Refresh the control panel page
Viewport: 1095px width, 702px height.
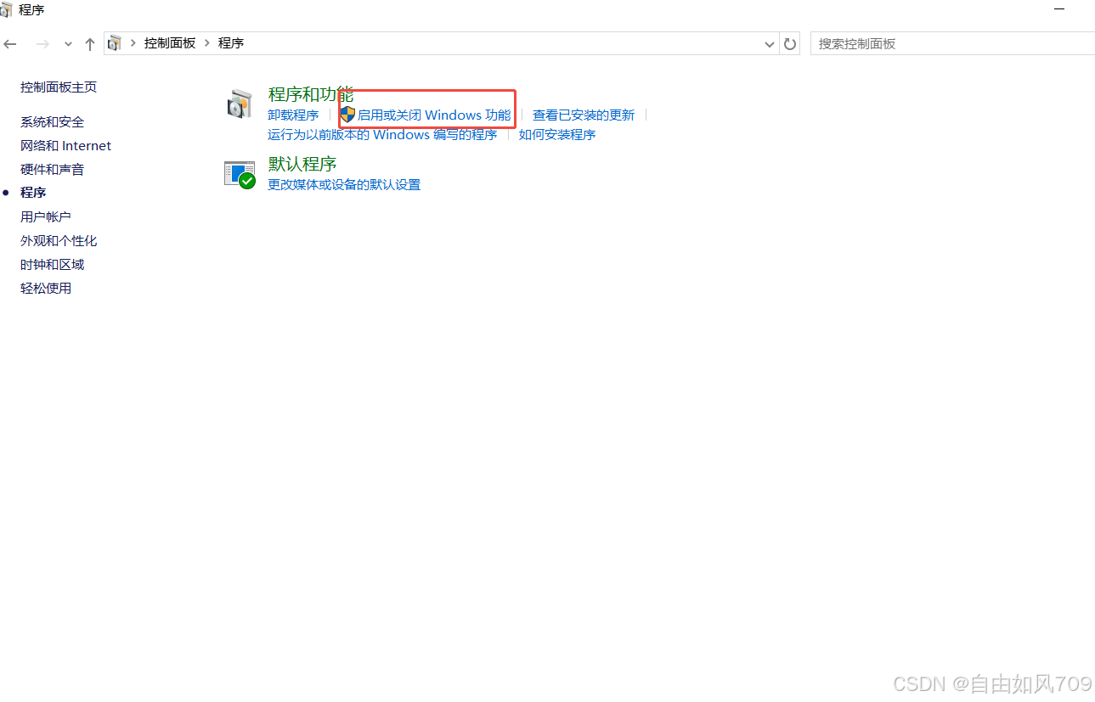click(790, 43)
